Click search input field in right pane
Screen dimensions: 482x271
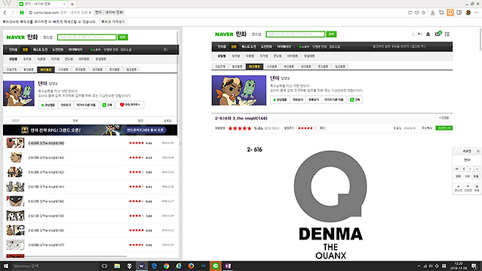(295, 34)
